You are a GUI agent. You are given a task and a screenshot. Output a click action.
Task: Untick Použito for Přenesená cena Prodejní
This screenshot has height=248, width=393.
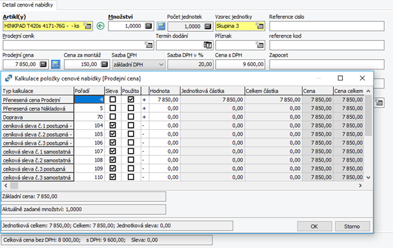pyautogui.click(x=131, y=99)
